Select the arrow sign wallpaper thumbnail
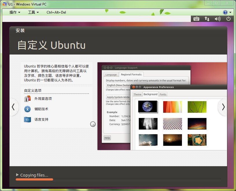236x191 pixels. [x=197, y=140]
